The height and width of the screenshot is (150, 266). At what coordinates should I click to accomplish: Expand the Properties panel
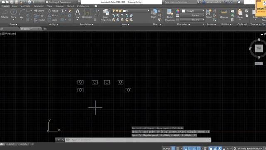tap(183, 24)
